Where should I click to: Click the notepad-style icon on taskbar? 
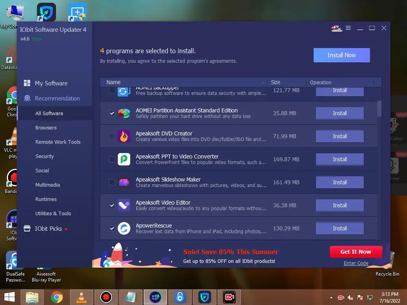tap(130, 297)
